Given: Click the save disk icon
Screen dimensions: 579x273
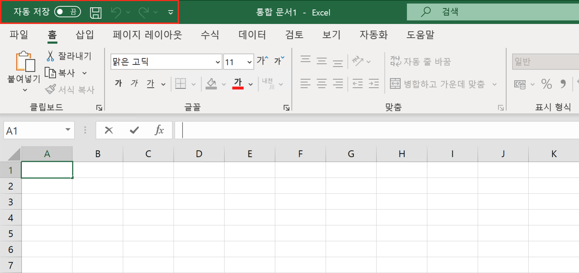Looking at the screenshot, I should click(x=96, y=13).
